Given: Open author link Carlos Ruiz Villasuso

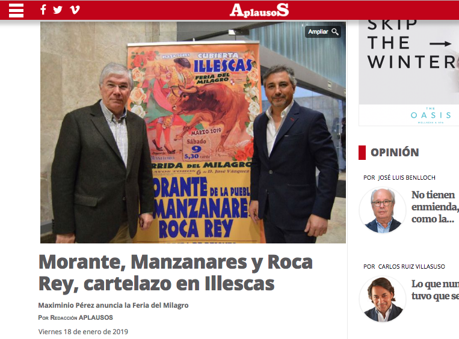Looking at the screenshot, I should [411, 266].
